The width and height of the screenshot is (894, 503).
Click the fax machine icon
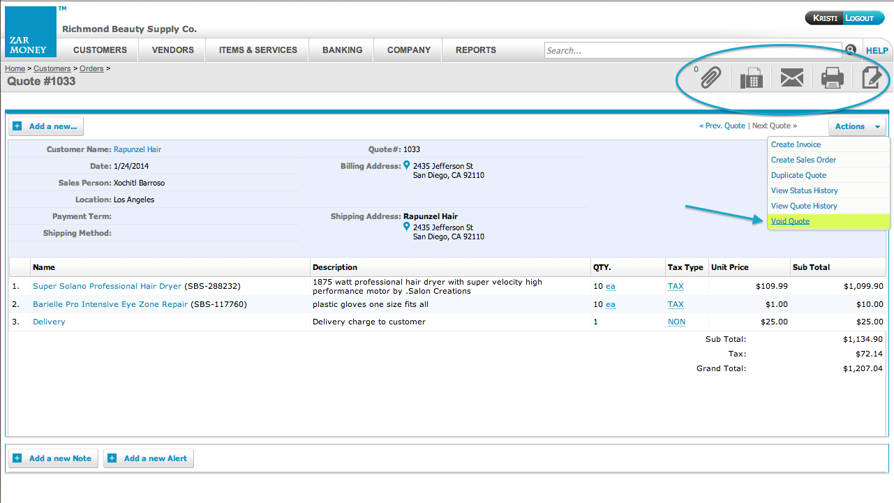(751, 78)
